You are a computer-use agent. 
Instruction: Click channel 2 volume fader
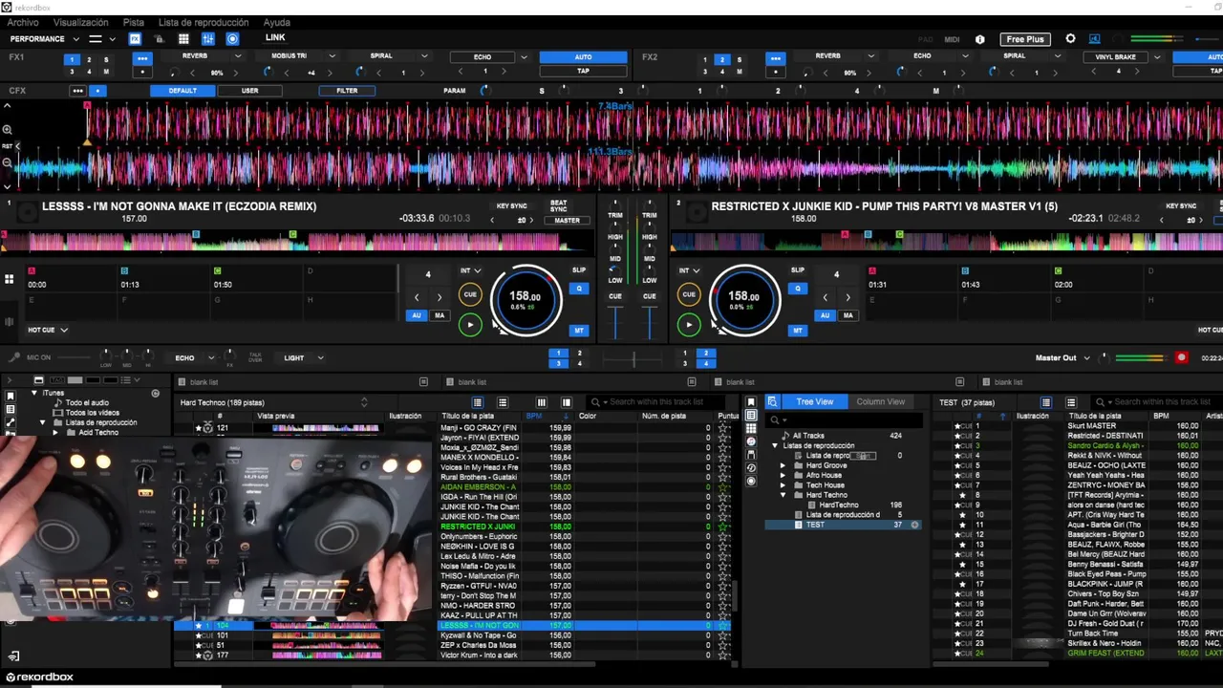pos(650,322)
